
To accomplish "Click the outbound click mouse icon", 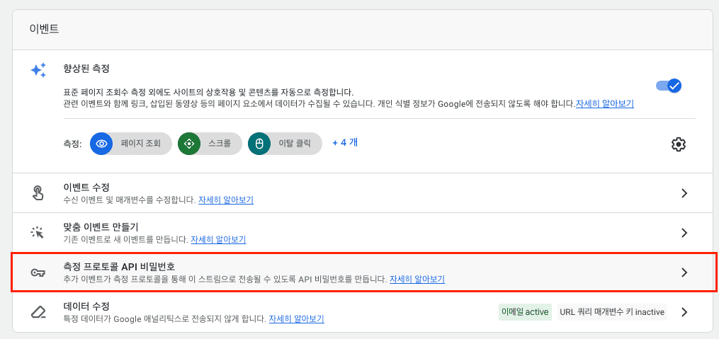I will click(259, 144).
